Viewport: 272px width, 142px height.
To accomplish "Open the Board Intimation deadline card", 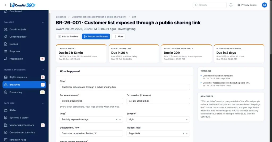I will pos(134,54).
